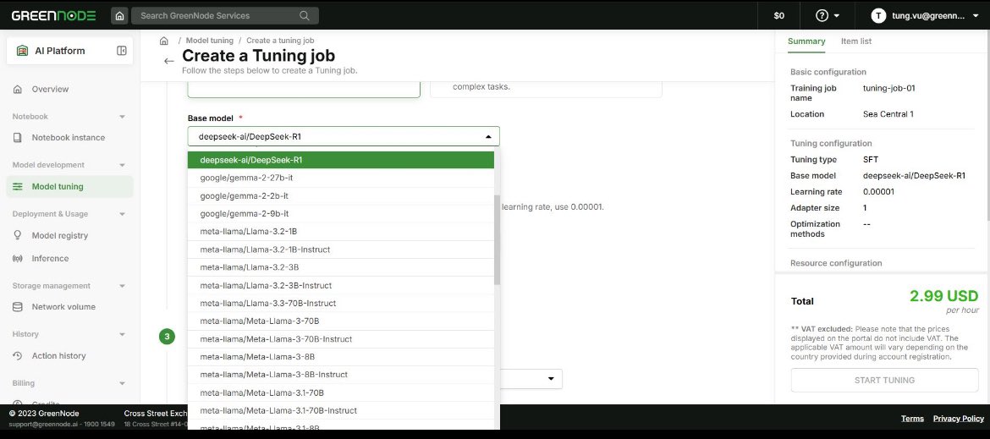Click the Notebook instance icon
Screen dimensions: 990x439
[x=18, y=138]
